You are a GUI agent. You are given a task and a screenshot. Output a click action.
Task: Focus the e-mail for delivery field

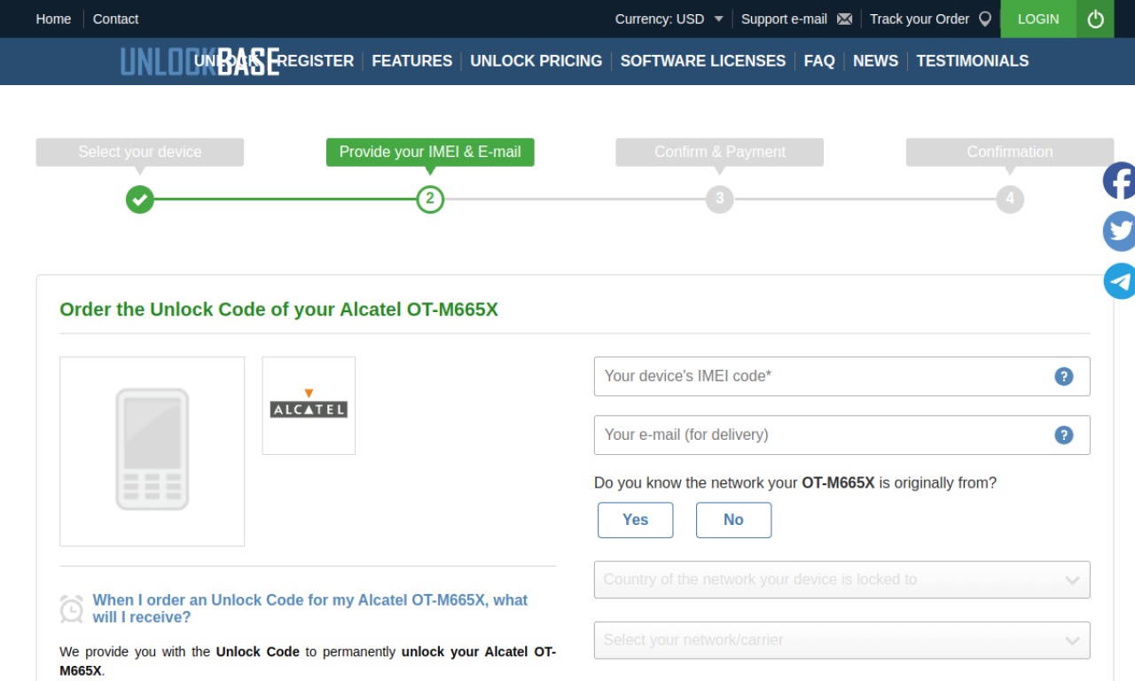pos(841,434)
